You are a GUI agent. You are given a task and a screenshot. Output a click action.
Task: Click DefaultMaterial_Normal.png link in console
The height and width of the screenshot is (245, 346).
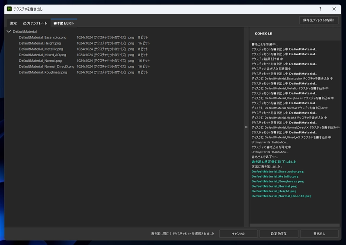(x=274, y=186)
